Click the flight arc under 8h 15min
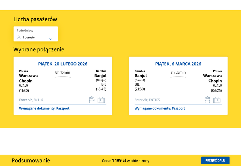Image resolution: width=241 pixels, height=166 pixels. (63, 77)
